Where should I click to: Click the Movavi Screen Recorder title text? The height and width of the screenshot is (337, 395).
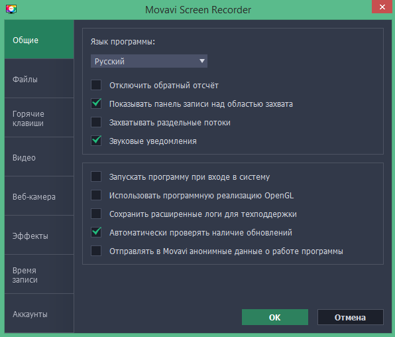coord(198,10)
